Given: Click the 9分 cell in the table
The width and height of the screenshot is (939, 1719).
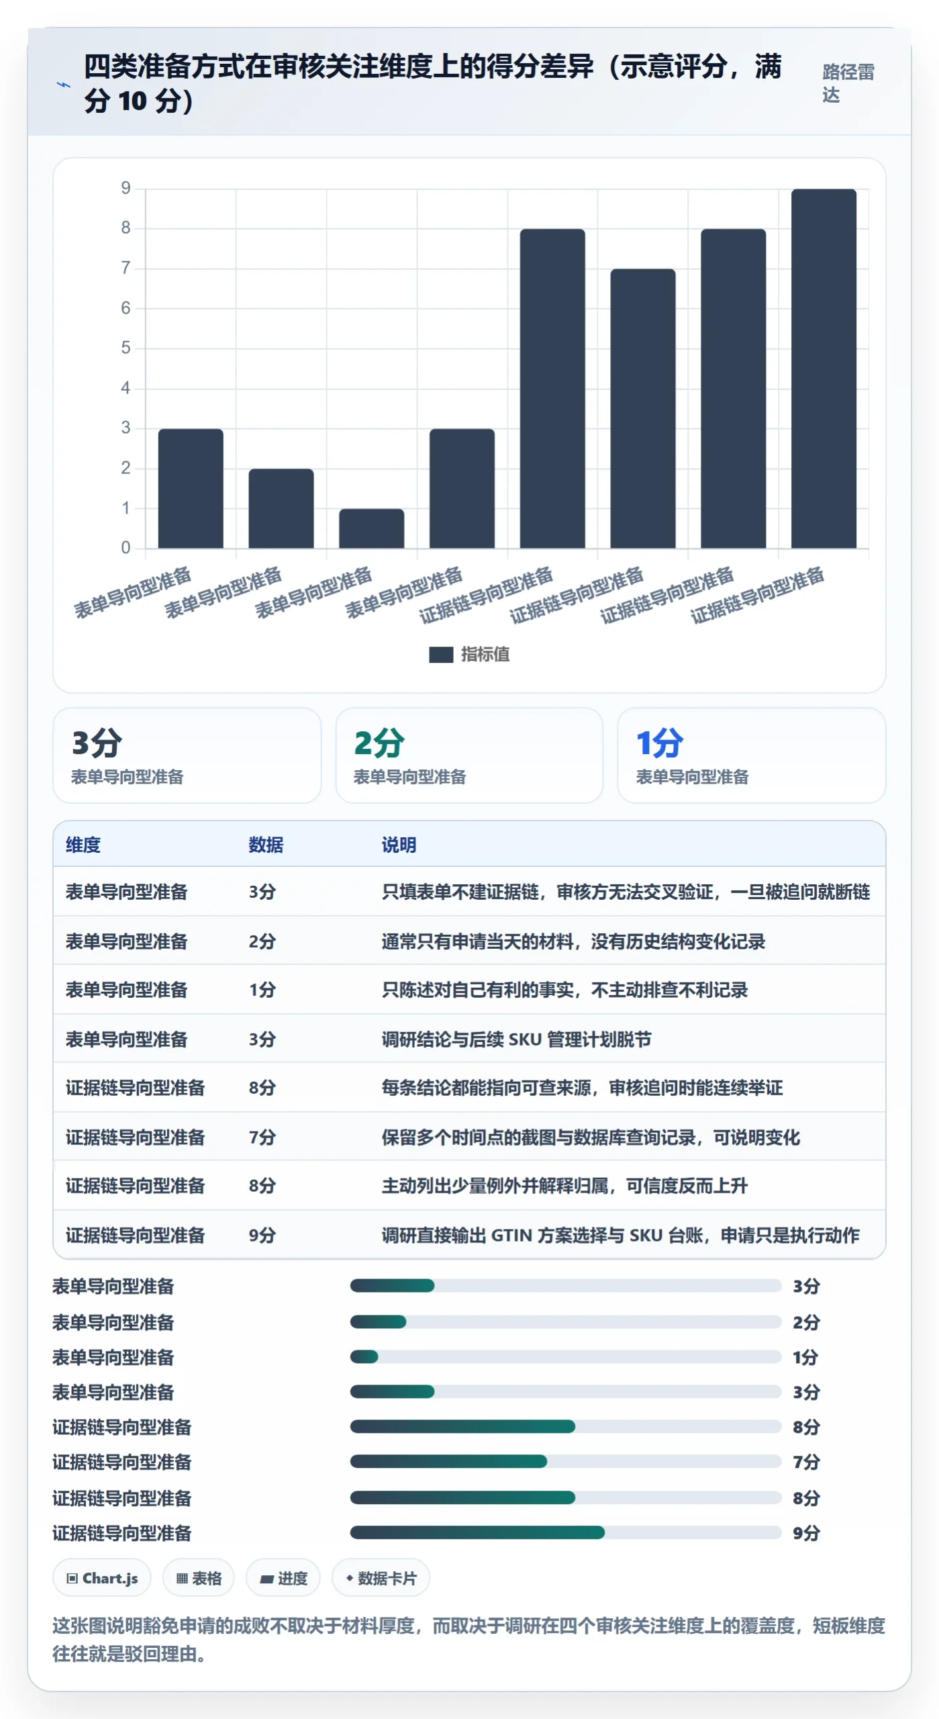Looking at the screenshot, I should point(262,1236).
